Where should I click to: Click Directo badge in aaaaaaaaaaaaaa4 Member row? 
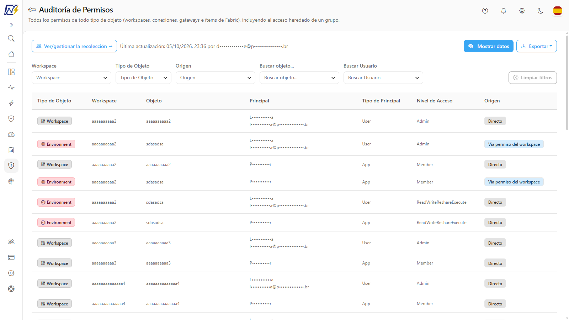click(x=495, y=304)
